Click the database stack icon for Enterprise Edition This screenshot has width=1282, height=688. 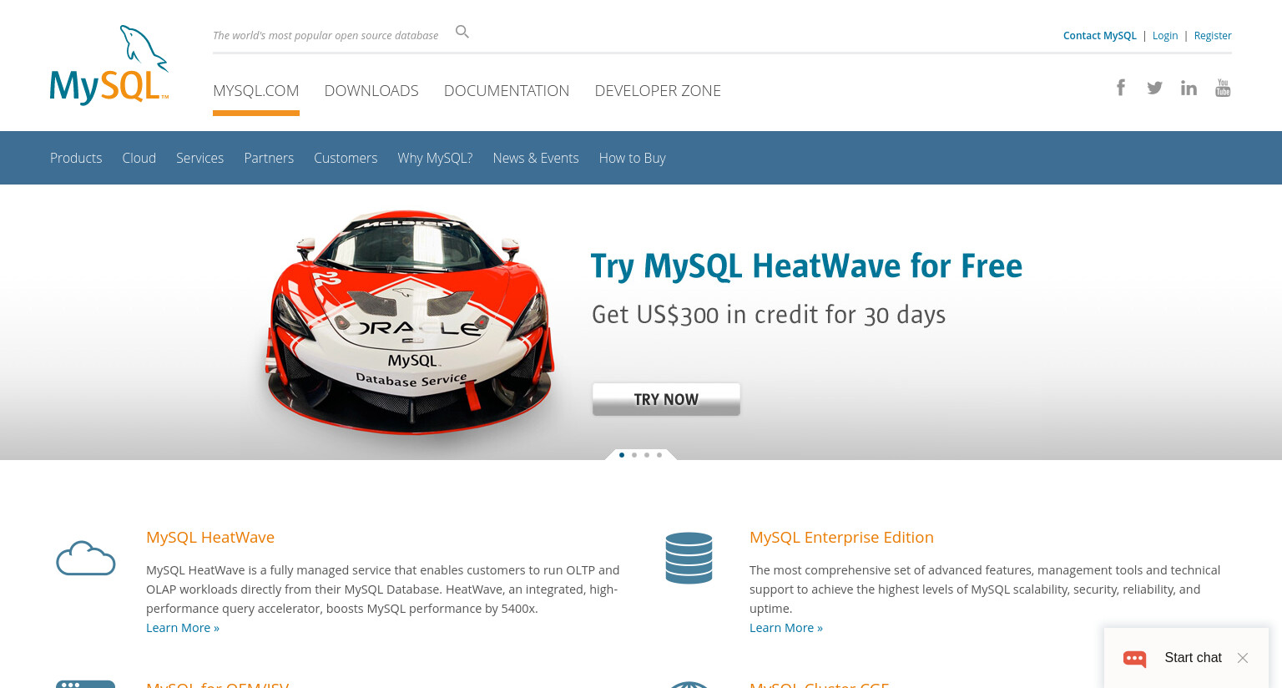click(689, 558)
